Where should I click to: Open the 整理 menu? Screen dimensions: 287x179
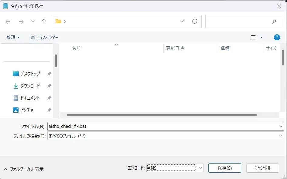13,37
